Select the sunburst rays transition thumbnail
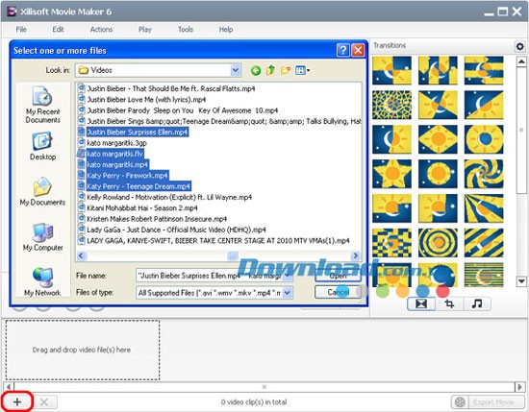 [484, 208]
